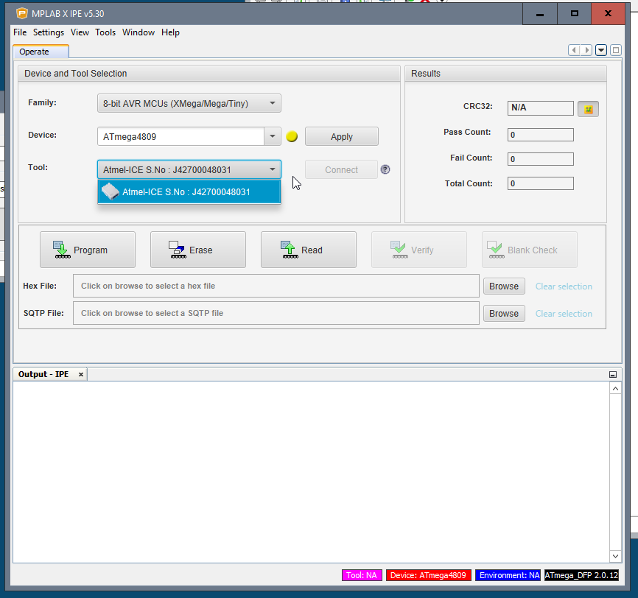This screenshot has height=598, width=638.
Task: Click the SQTP File path field
Action: 276,313
